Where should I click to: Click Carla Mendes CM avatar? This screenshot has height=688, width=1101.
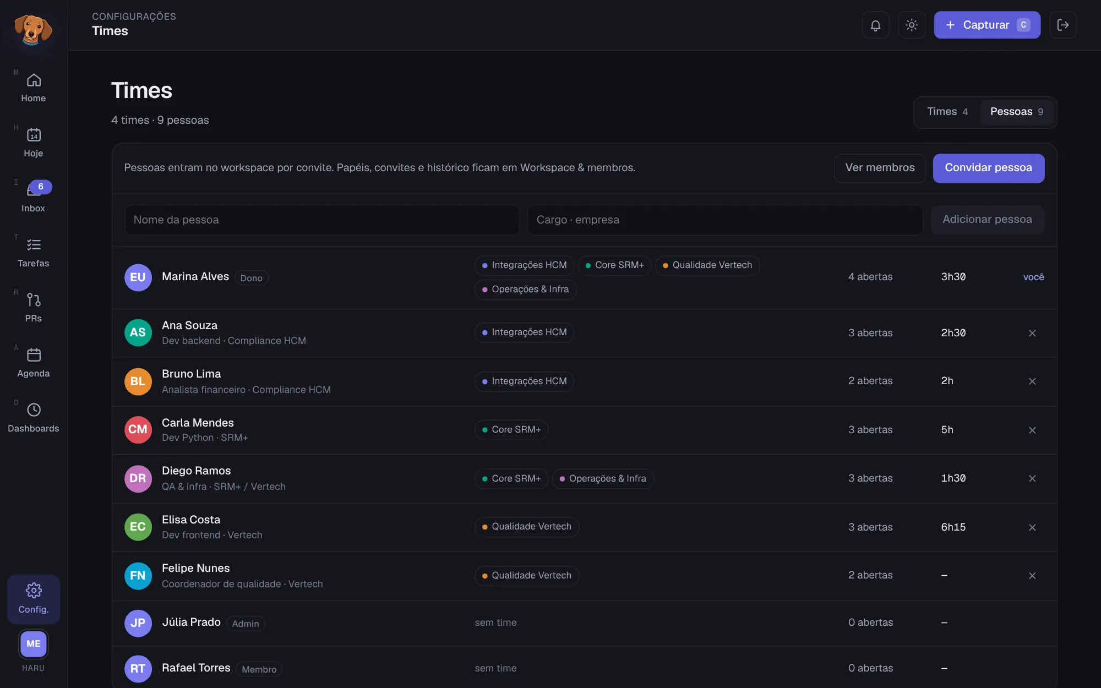click(138, 430)
